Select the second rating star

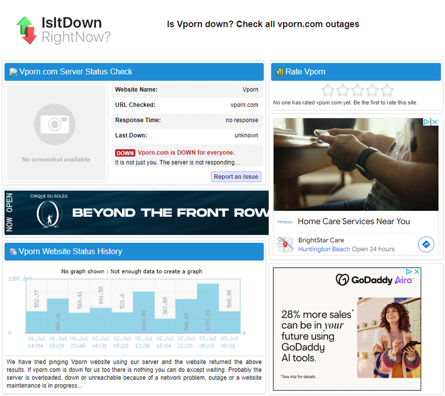(x=342, y=91)
